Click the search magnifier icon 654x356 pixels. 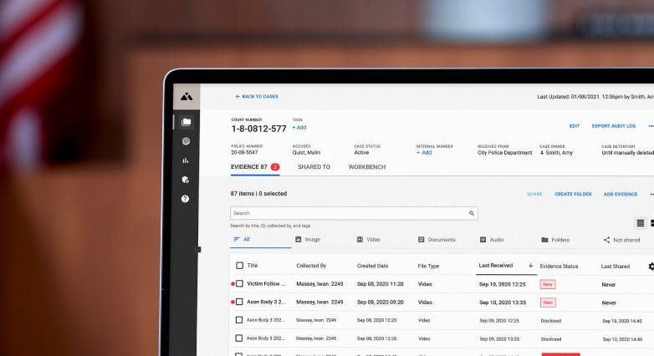472,213
